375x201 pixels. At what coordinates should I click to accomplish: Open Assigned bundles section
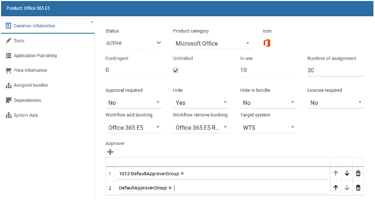48,86
